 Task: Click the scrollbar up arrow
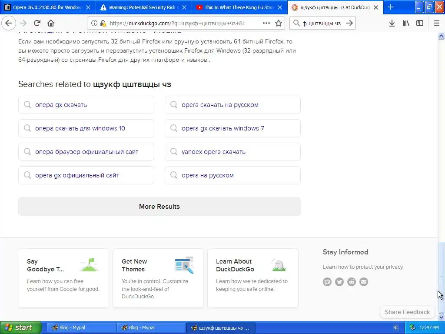click(x=442, y=36)
